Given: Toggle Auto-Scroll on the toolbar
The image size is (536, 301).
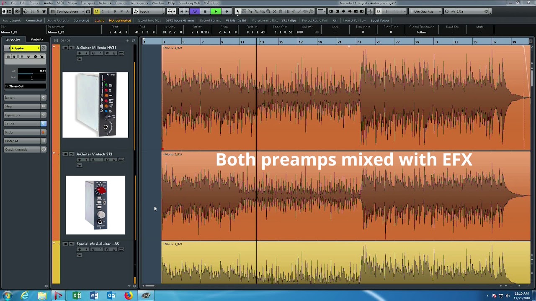Looking at the screenshot, I should click(x=171, y=11).
